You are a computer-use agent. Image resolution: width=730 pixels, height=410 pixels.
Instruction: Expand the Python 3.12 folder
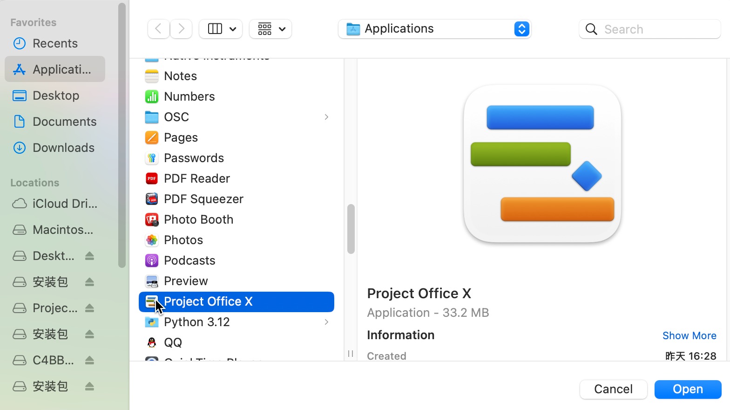[x=326, y=322]
